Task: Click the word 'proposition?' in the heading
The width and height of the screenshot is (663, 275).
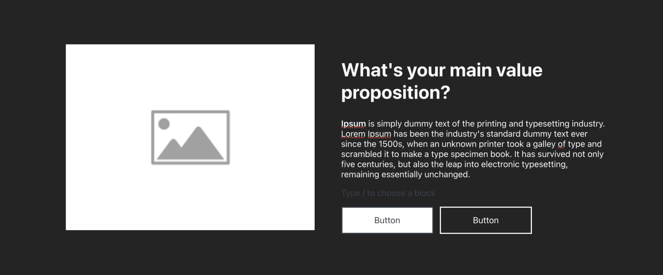Action: click(x=396, y=93)
